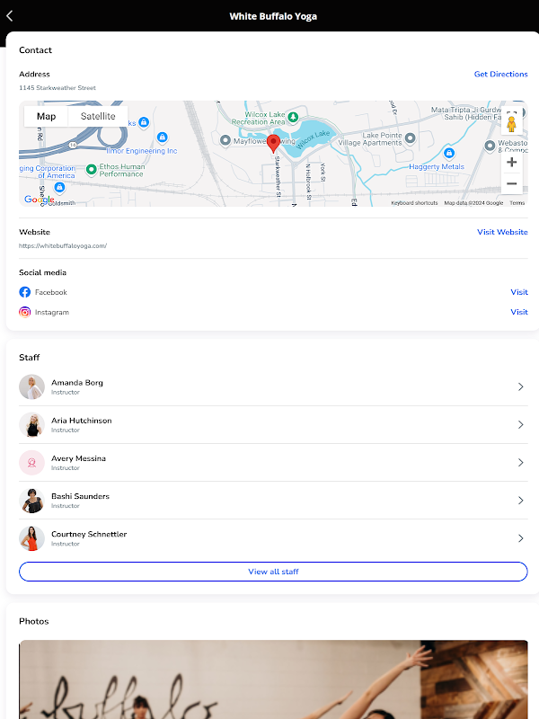Click the address 1145 Starkweather Street
The height and width of the screenshot is (719, 539).
57,87
